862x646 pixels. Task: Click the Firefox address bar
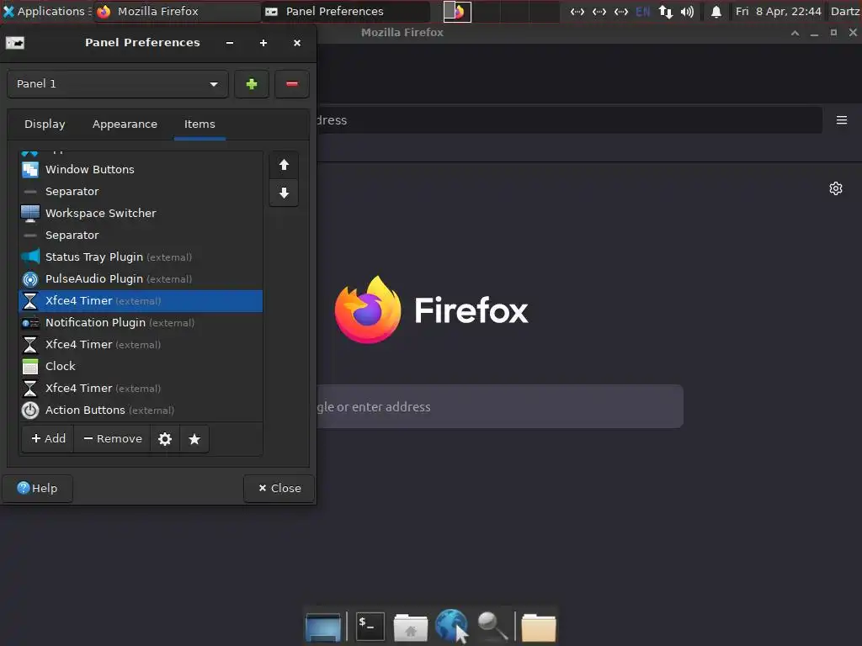tap(570, 120)
